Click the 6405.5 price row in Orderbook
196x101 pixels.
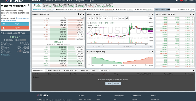pos(58,61)
